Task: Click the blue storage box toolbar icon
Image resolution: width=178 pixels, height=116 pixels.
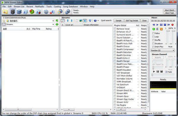Action: (19, 12)
